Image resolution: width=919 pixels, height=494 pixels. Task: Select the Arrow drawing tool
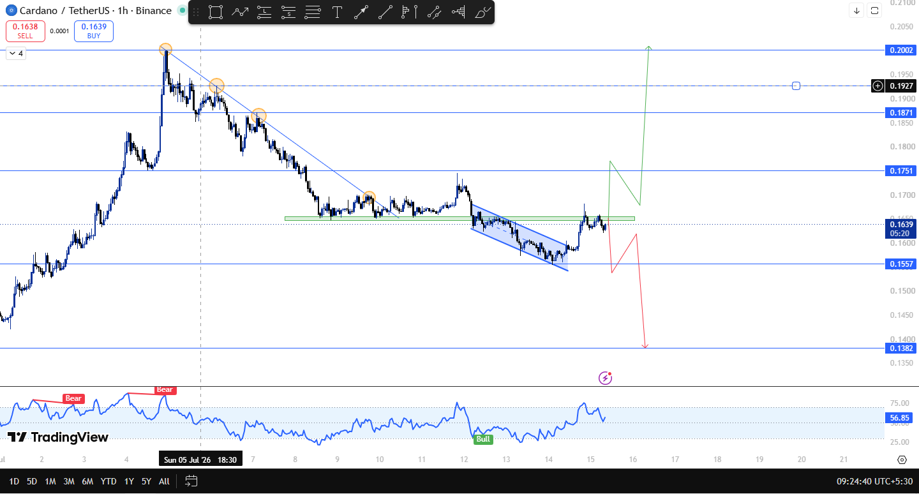pyautogui.click(x=361, y=11)
